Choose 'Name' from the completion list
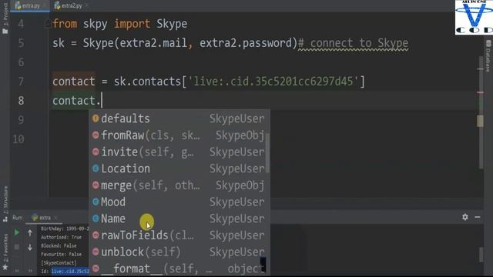Viewport: 493px width, 277px height. (x=179, y=219)
